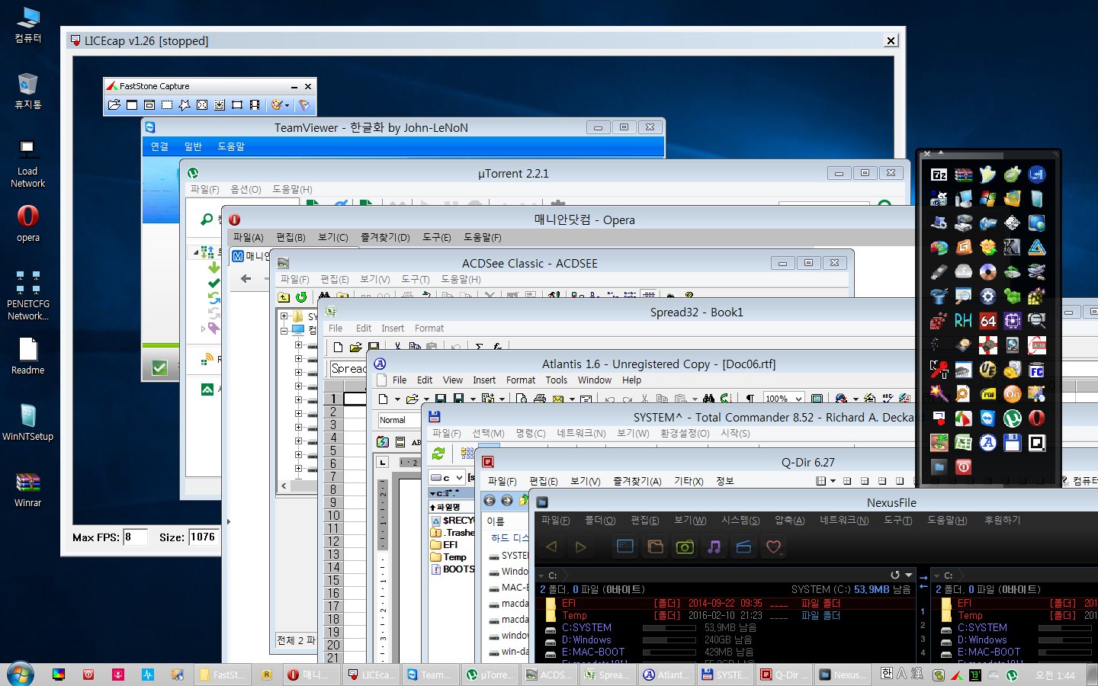Choose FastStone's capture rectangular region tool
Image resolution: width=1098 pixels, height=686 pixels.
(x=167, y=105)
